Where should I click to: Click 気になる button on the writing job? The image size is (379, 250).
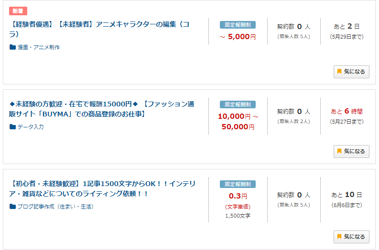click(351, 237)
